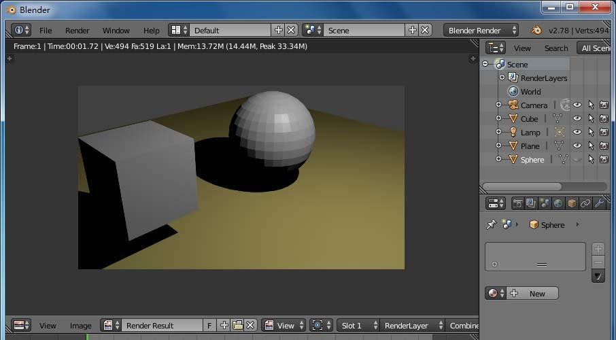Open the Info editor type selector
The image size is (616, 340).
21,31
